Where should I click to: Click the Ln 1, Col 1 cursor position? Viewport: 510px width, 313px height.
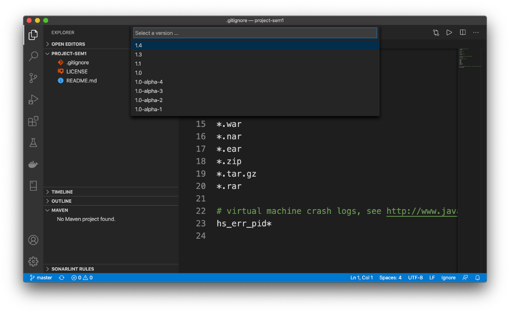click(x=362, y=278)
